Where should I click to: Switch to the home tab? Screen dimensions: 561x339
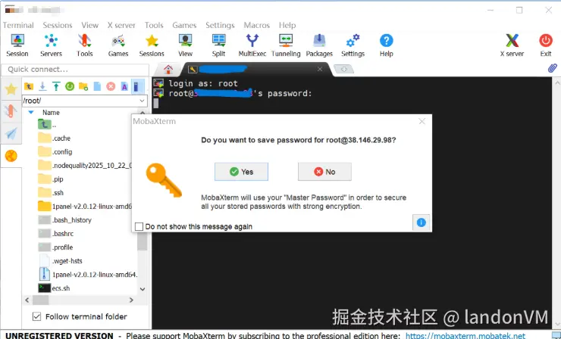[168, 69]
